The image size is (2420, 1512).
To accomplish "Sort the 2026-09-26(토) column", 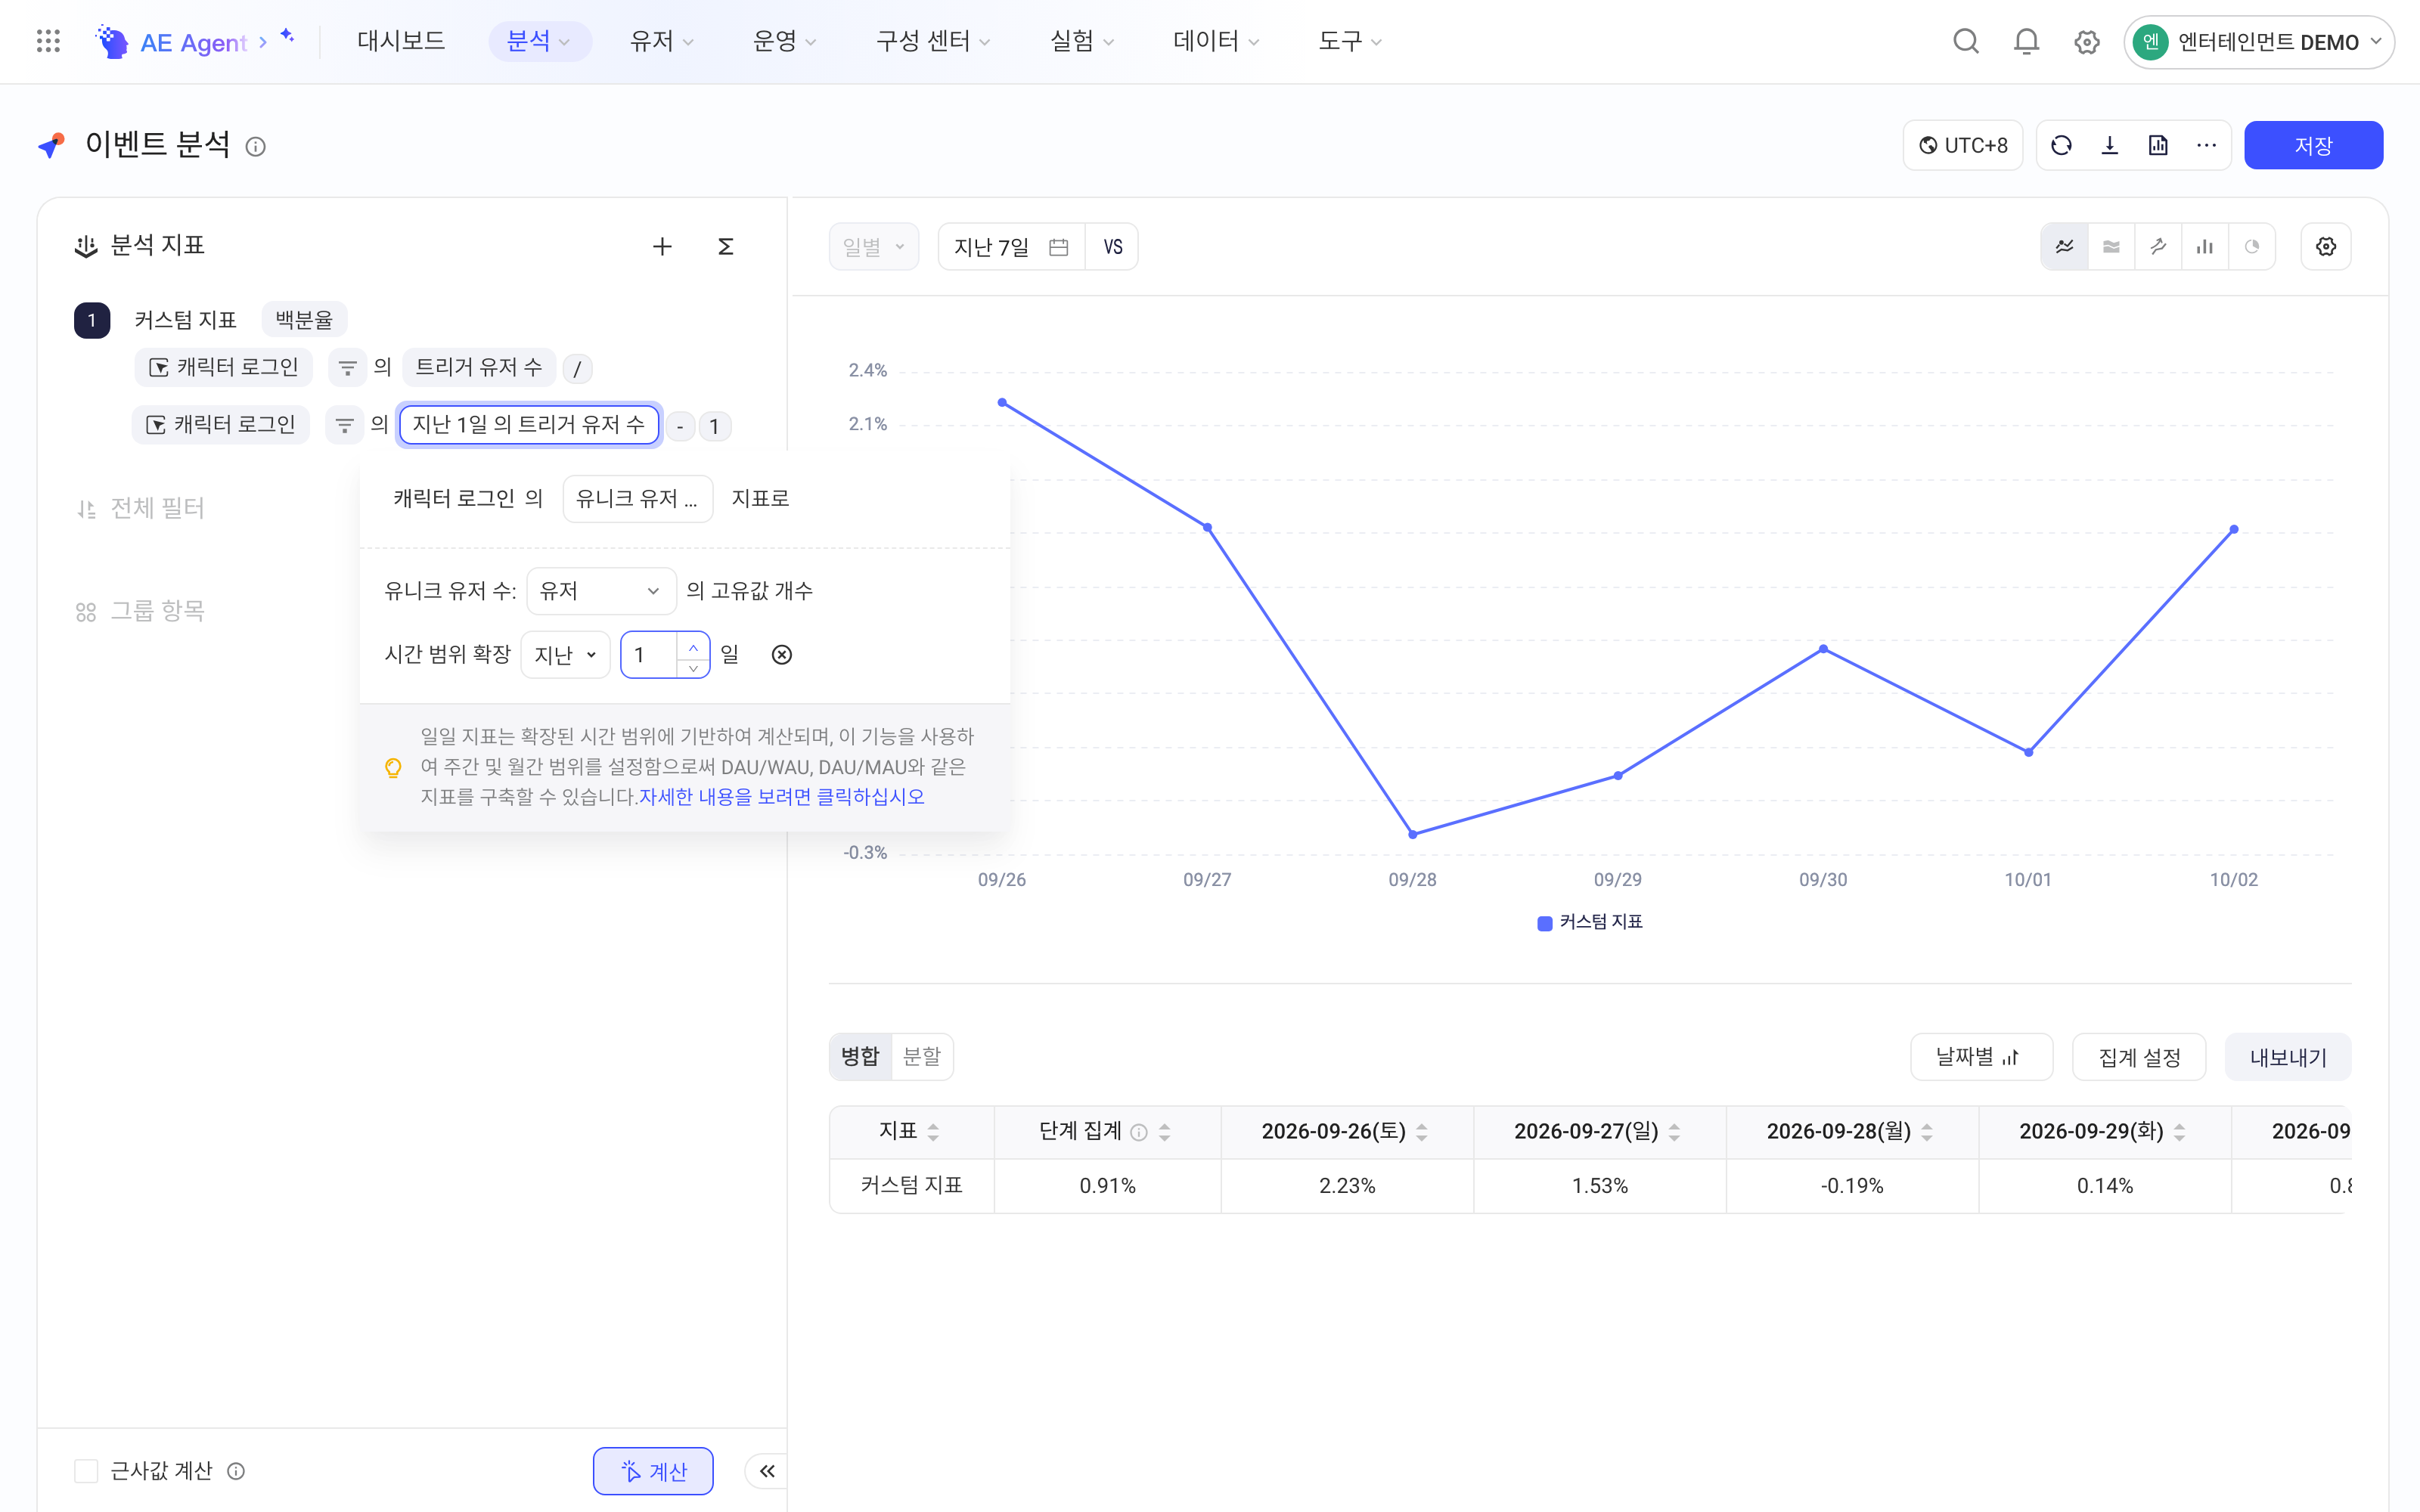I will [1422, 1132].
